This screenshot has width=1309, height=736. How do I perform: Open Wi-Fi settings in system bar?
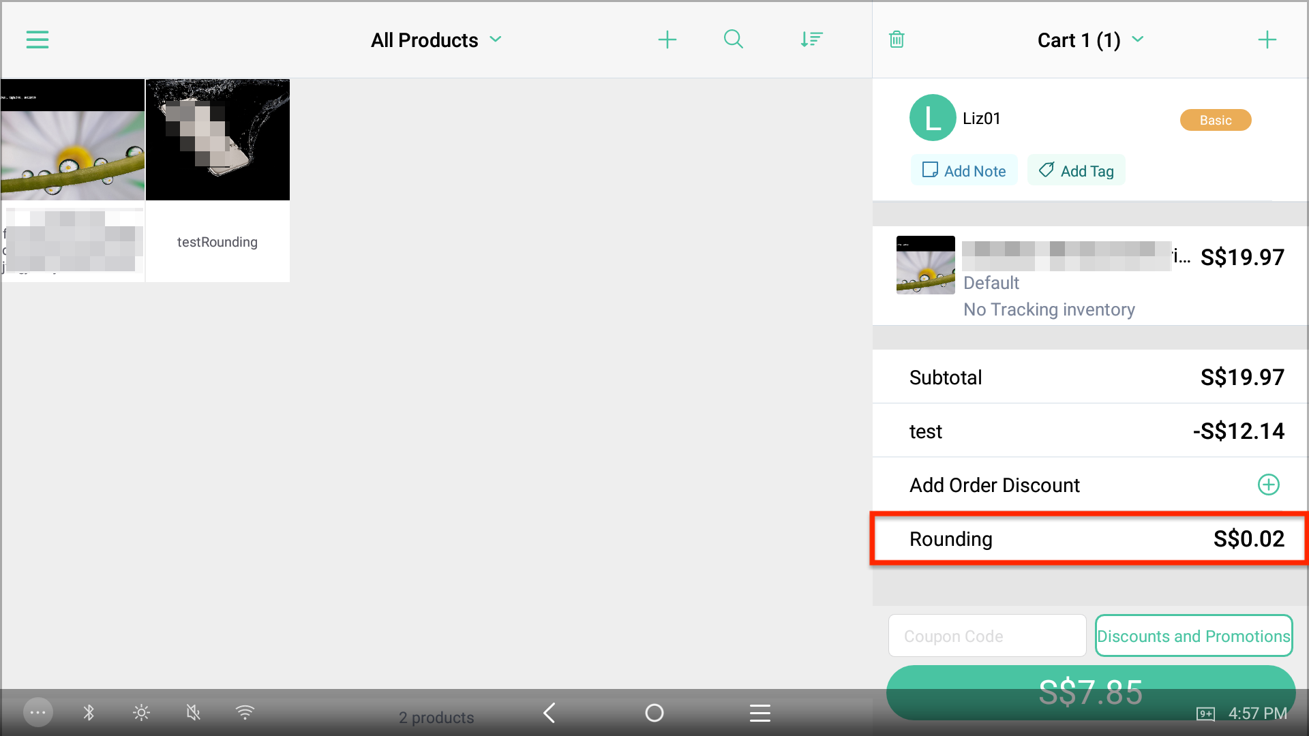click(x=245, y=713)
